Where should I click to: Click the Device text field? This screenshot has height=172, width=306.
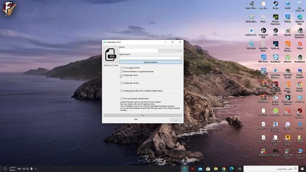point(138,51)
